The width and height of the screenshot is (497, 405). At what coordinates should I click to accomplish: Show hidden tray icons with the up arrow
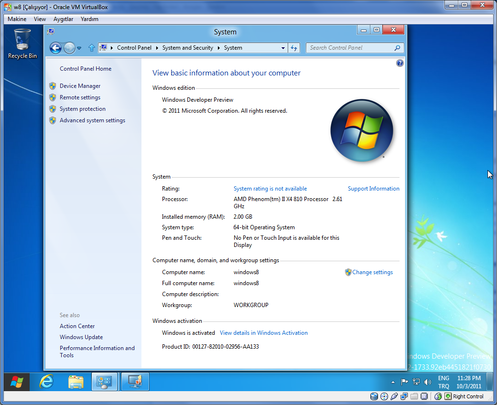[393, 382]
